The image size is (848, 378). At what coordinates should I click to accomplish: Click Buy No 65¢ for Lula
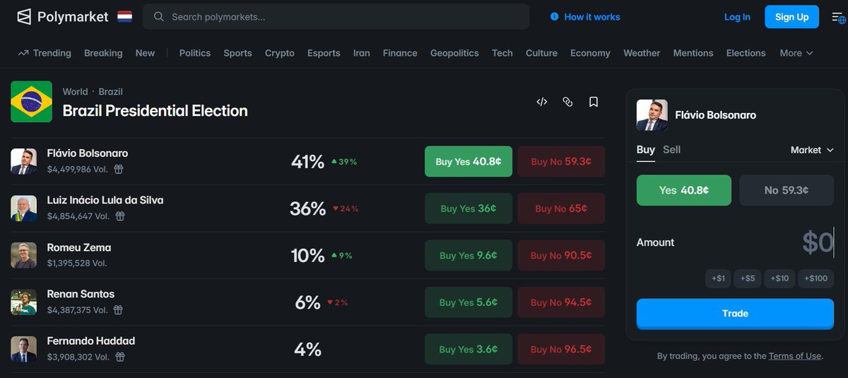561,208
